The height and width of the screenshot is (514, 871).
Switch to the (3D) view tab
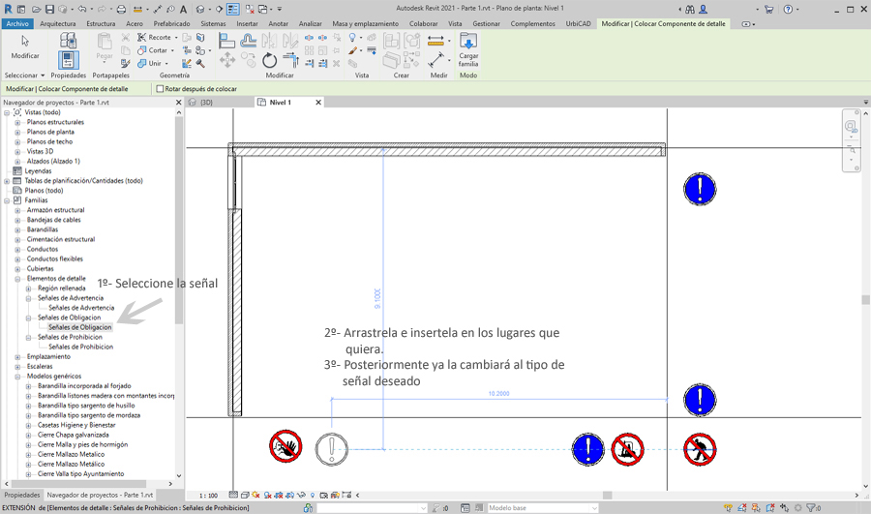pyautogui.click(x=205, y=102)
